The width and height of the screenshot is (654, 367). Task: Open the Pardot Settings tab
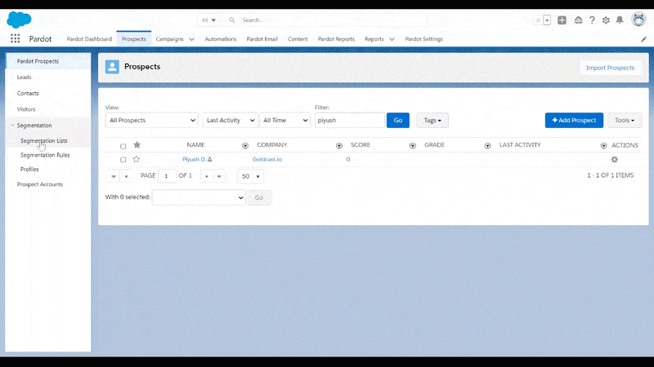(x=423, y=38)
